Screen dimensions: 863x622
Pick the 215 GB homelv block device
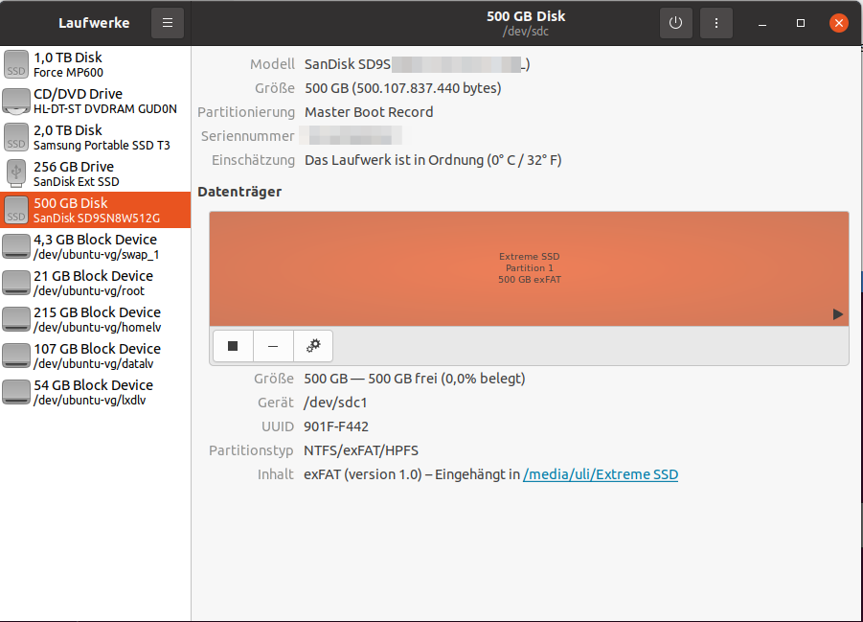(96, 319)
